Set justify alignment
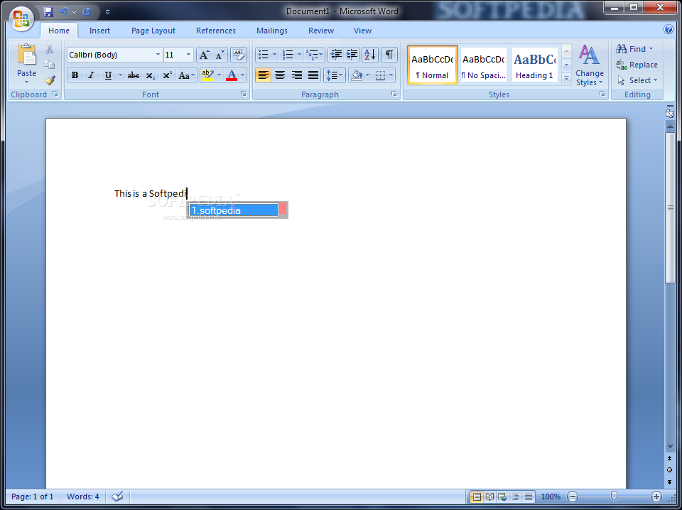Screen dimensions: 682x510 click(x=313, y=76)
